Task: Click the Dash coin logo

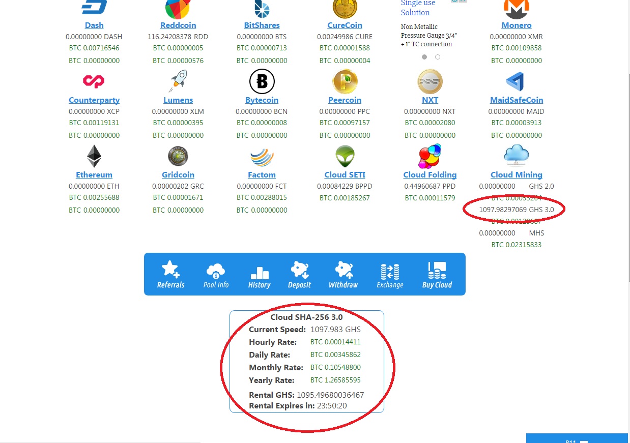Action: [94, 7]
